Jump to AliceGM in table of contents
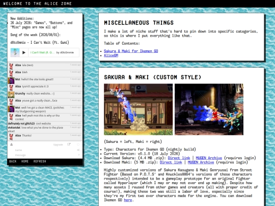275x206 pixels. coord(111,55)
